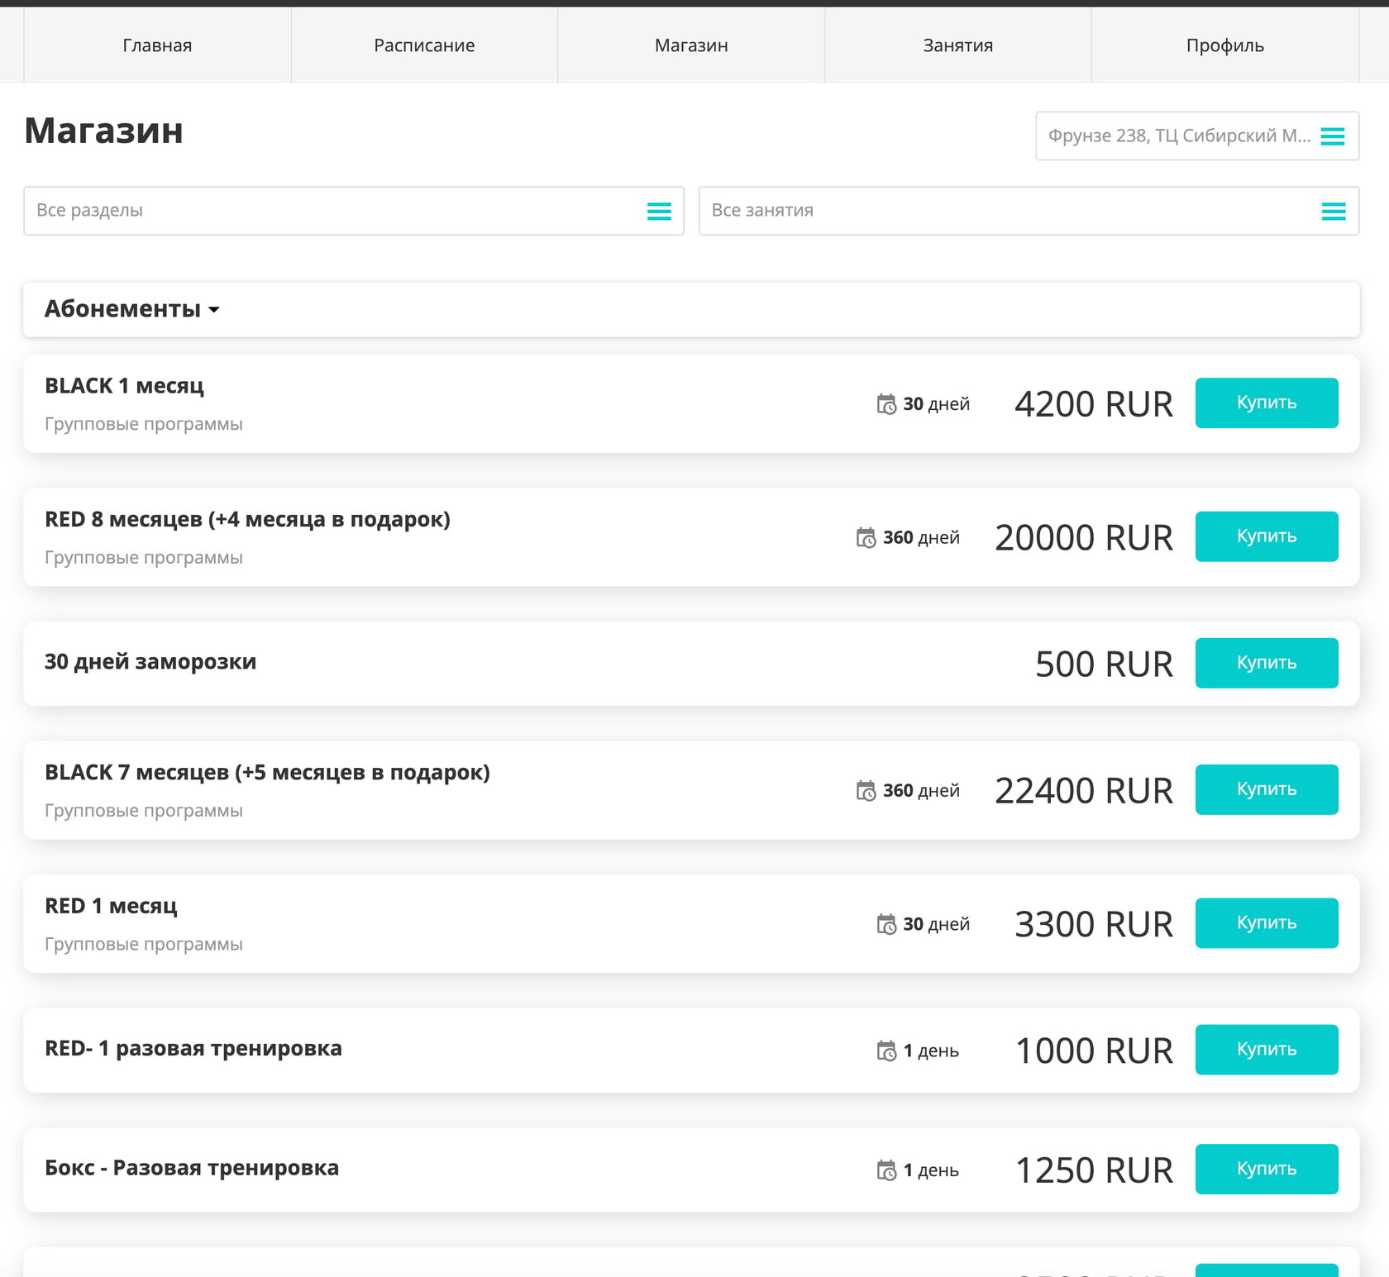
Task: Open the Фрунзе 238 location dropdown
Action: [1179, 136]
